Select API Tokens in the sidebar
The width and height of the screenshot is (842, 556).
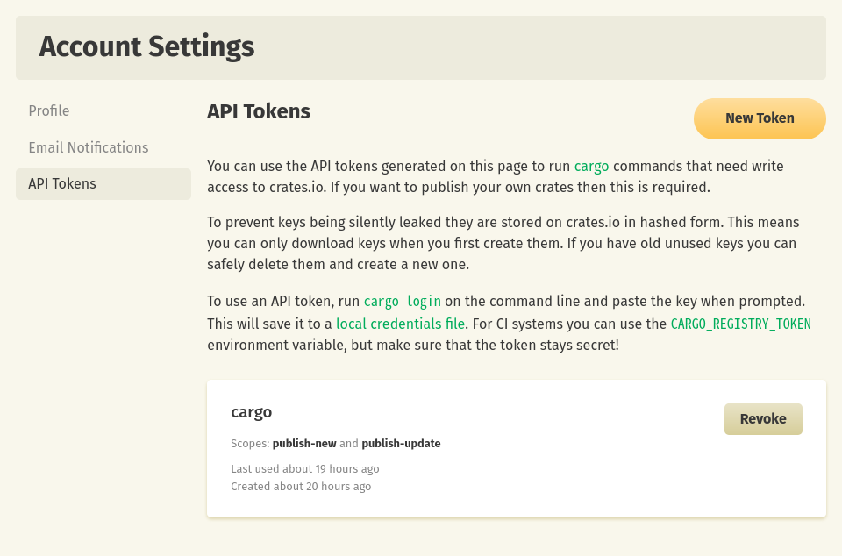click(x=103, y=184)
